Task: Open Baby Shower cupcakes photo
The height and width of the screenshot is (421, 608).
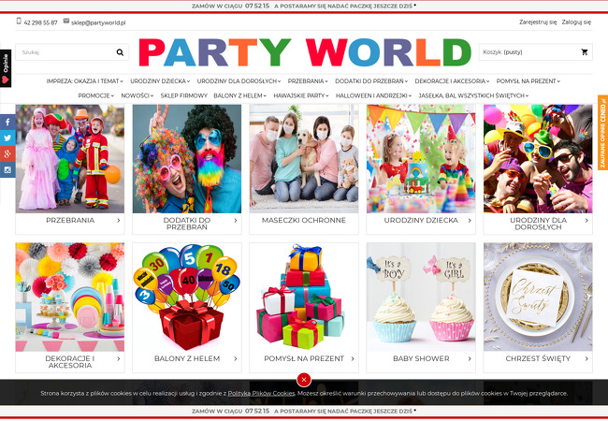Action: click(x=421, y=297)
